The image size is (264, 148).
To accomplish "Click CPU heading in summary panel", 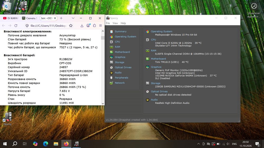I will click(x=153, y=39).
